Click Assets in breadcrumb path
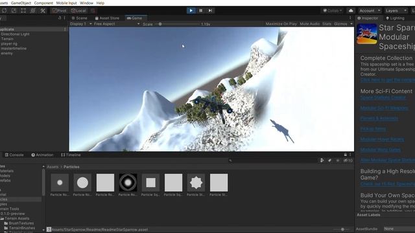Image resolution: width=415 pixels, height=233 pixels. (x=53, y=167)
